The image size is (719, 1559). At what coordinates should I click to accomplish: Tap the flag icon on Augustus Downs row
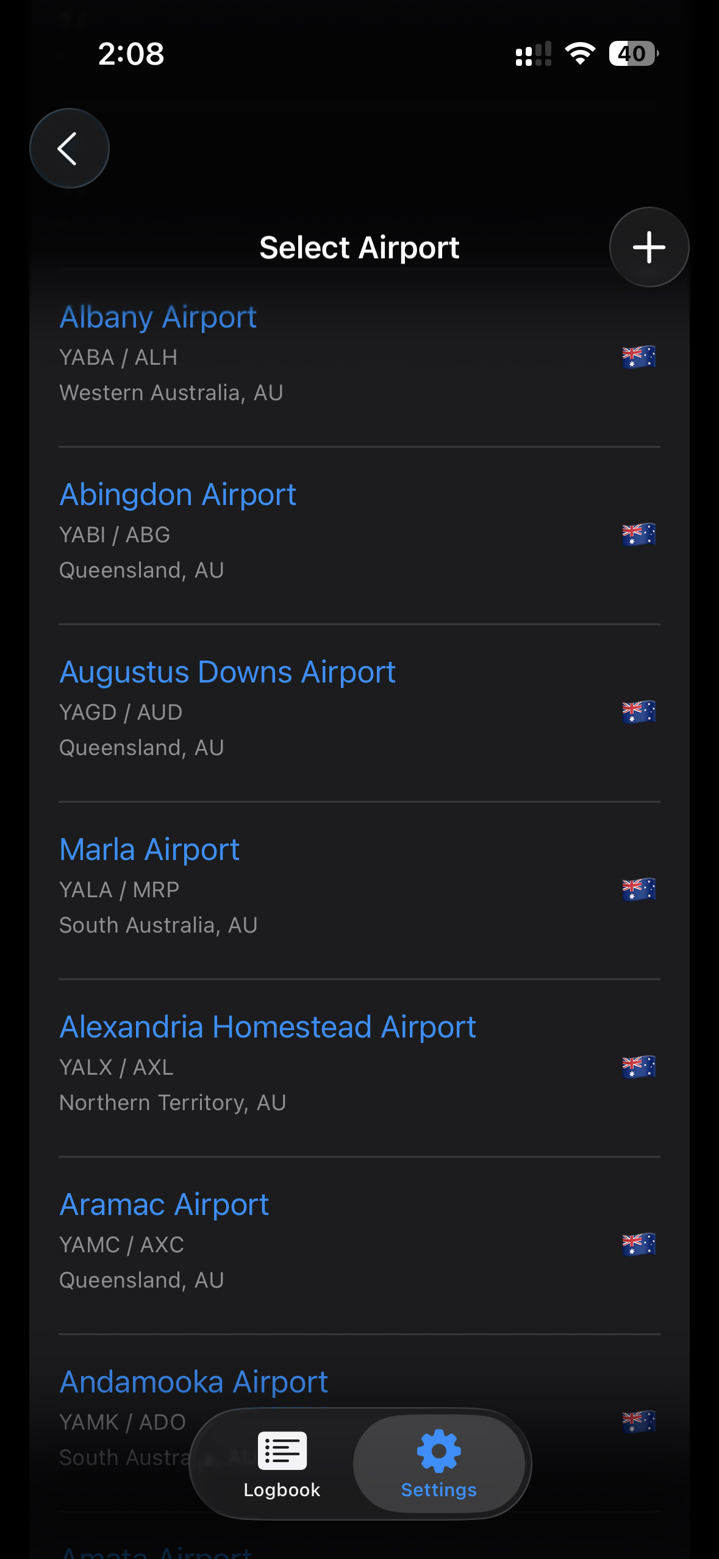[x=639, y=712]
